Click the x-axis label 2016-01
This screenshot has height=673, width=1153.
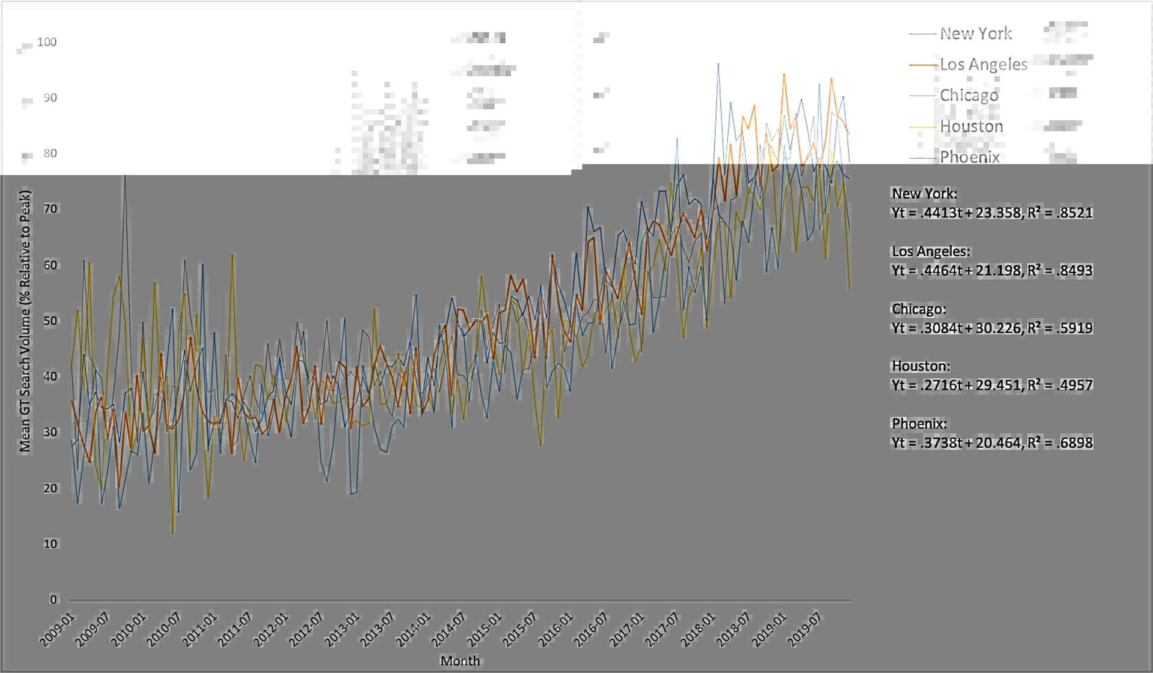click(x=555, y=629)
